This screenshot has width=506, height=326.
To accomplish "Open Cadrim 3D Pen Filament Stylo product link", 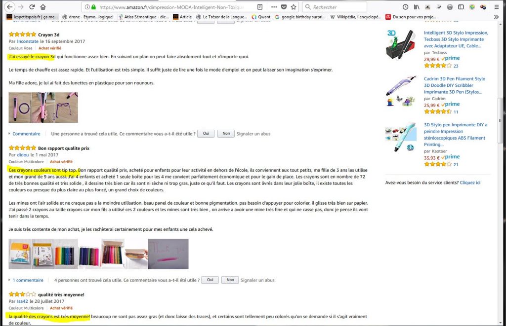I will pyautogui.click(x=455, y=85).
